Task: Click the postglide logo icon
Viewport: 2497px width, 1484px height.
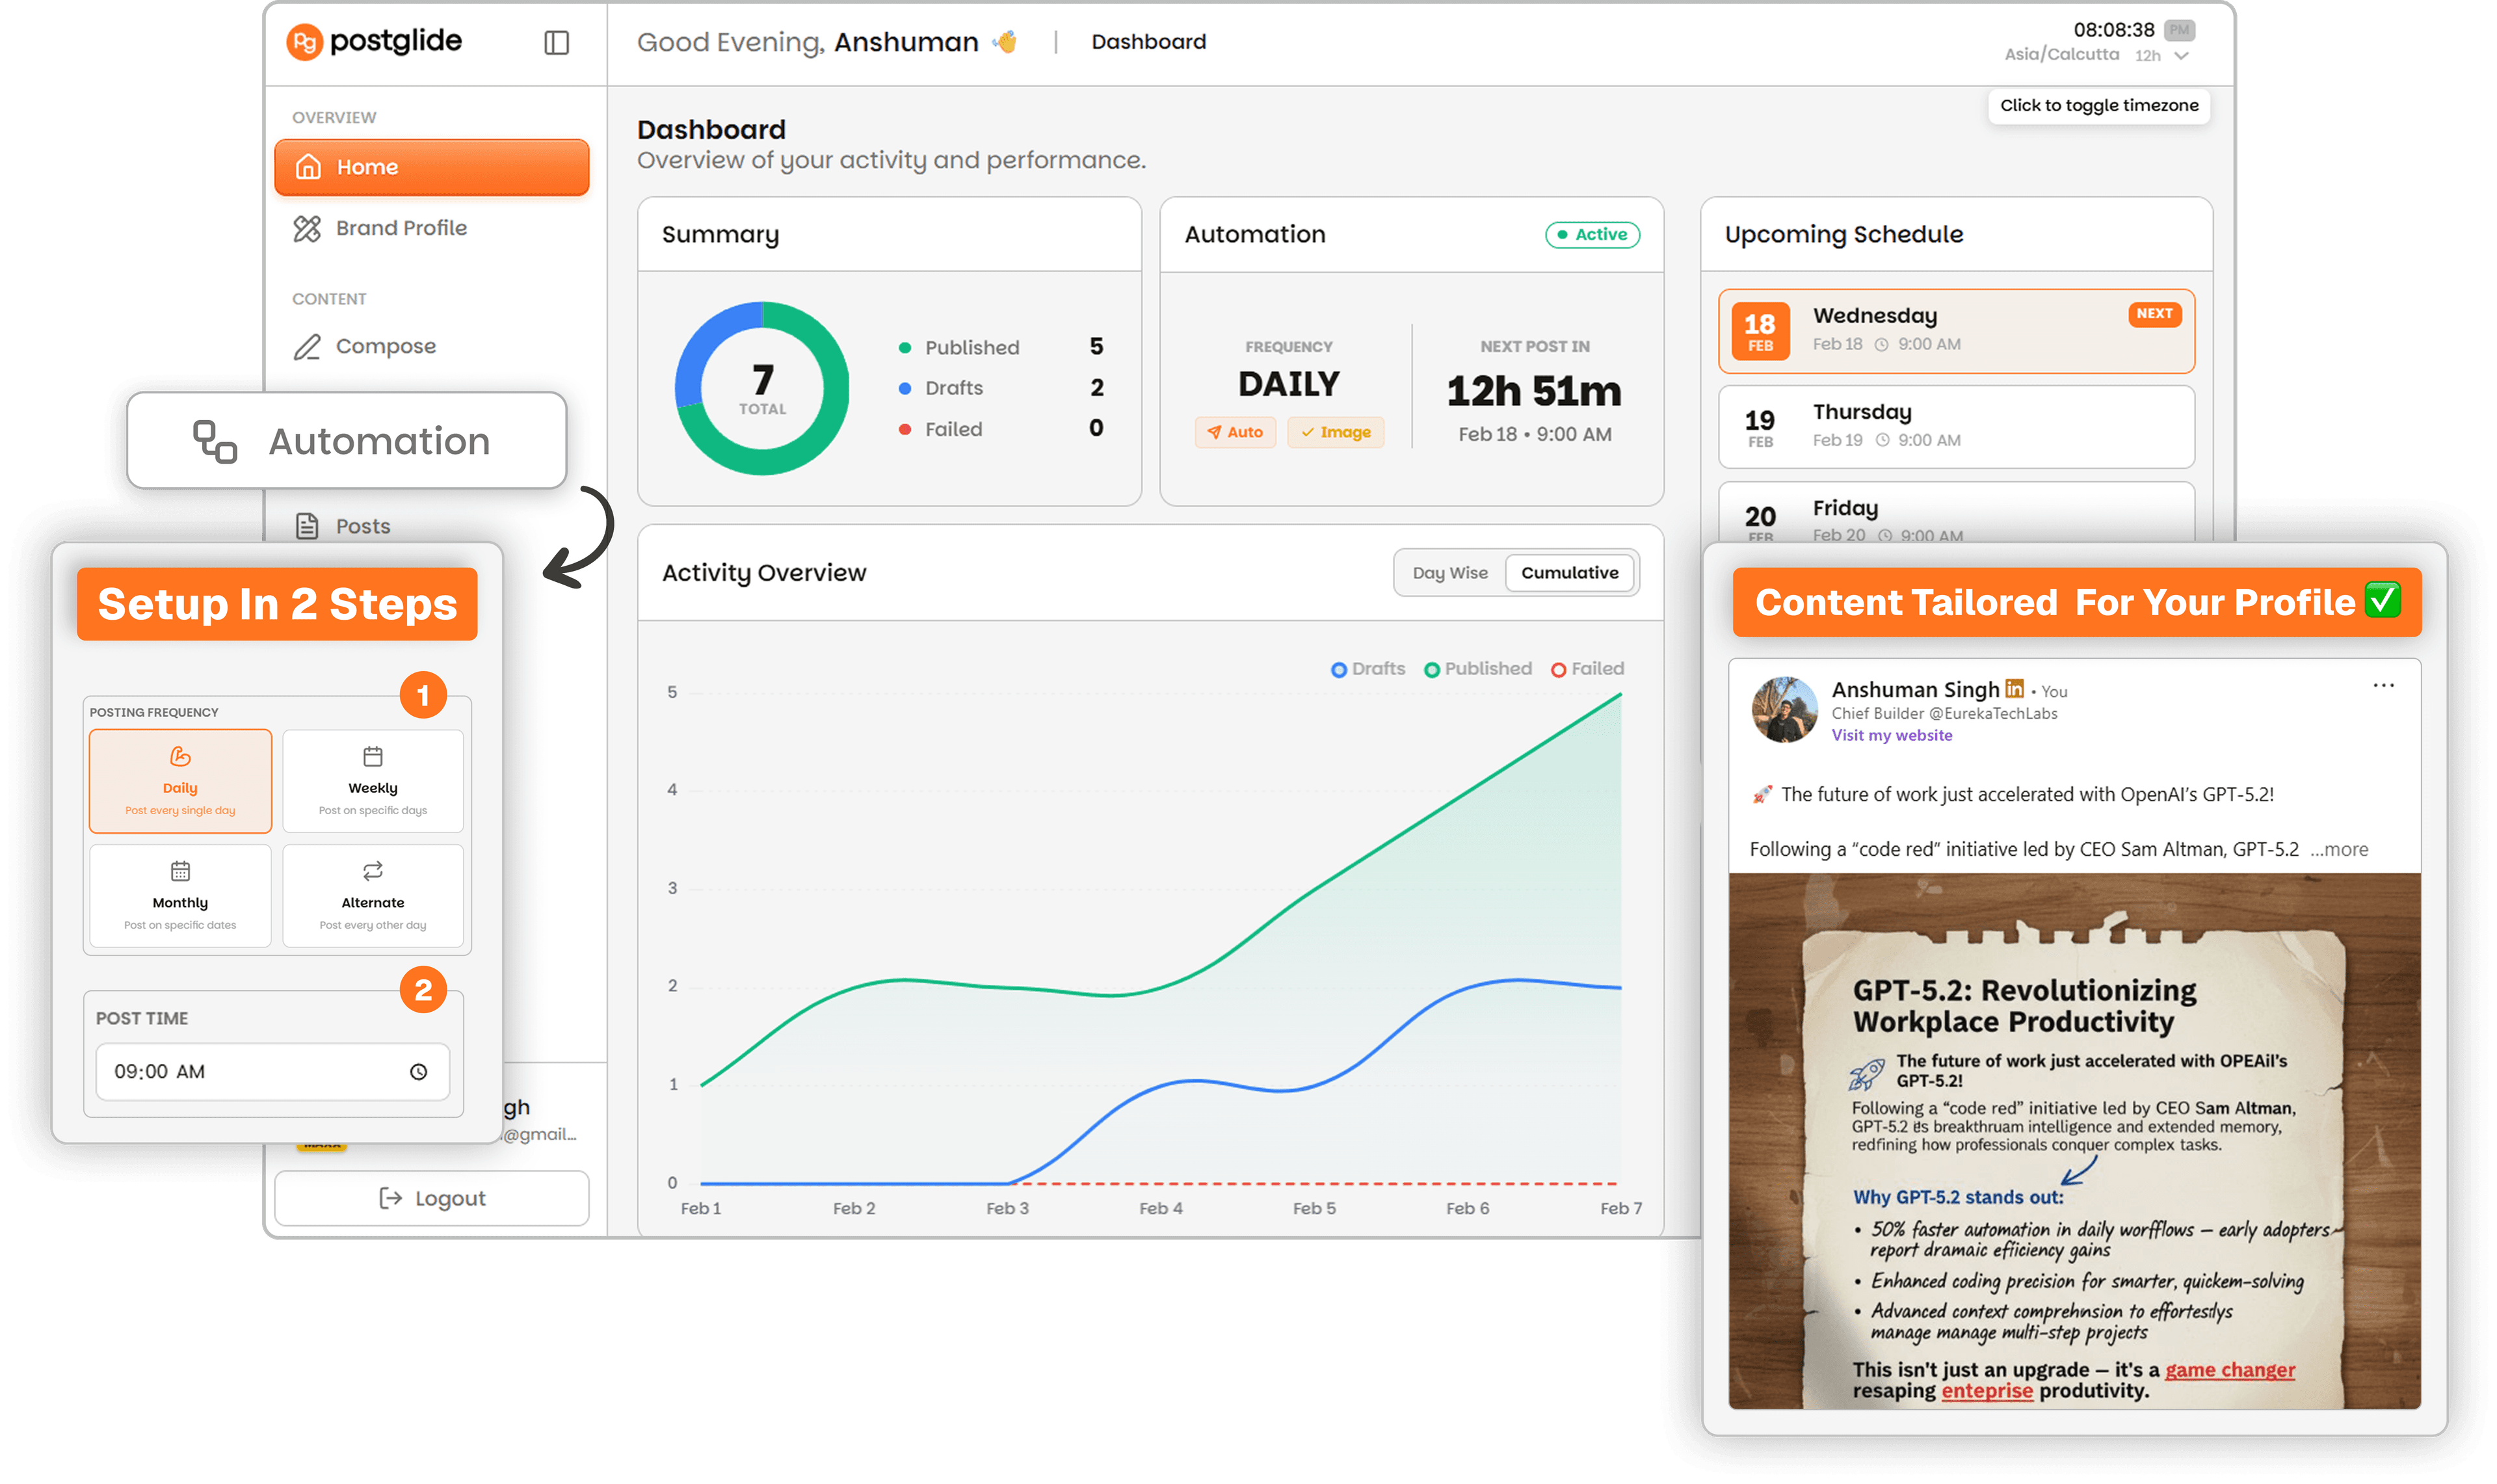Action: (x=304, y=42)
